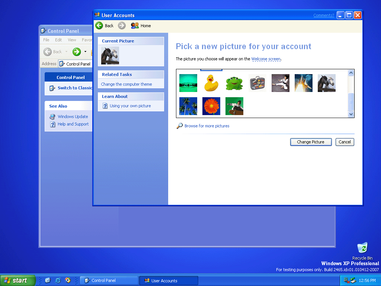Open the Recycle Bin desktop icon
The height and width of the screenshot is (286, 381).
tap(362, 248)
